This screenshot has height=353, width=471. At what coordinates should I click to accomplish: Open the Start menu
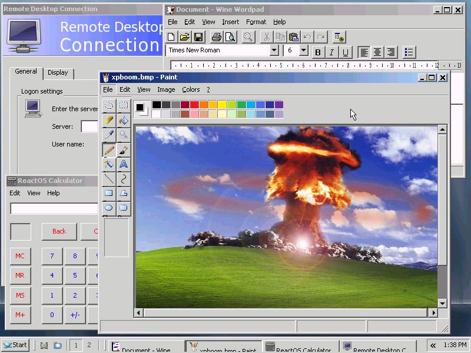15,345
